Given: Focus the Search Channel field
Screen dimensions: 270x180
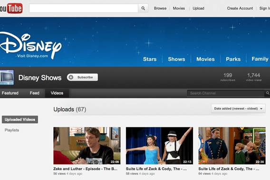Looking at the screenshot, I should tap(226, 93).
